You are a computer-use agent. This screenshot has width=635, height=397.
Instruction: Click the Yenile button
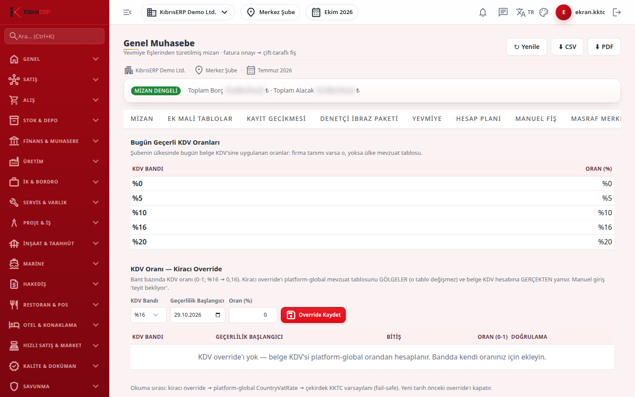[x=527, y=47]
